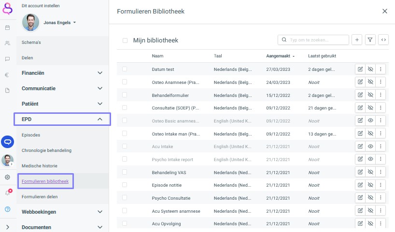Click the add form plus button
The width and height of the screenshot is (395, 232).
(357, 40)
